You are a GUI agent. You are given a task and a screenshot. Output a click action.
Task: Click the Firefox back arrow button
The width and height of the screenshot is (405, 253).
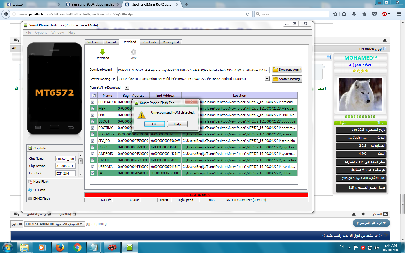[6, 14]
